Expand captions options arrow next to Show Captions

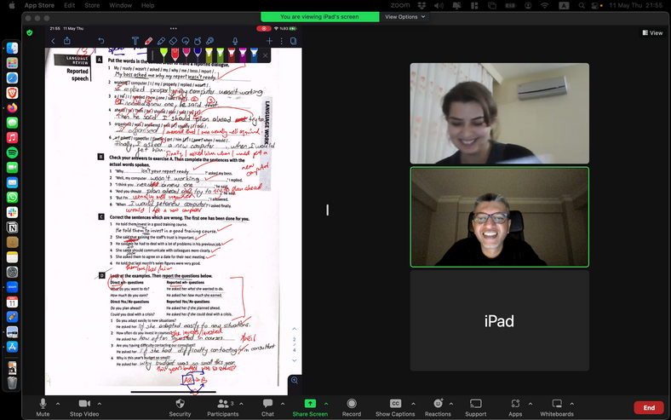pyautogui.click(x=413, y=403)
